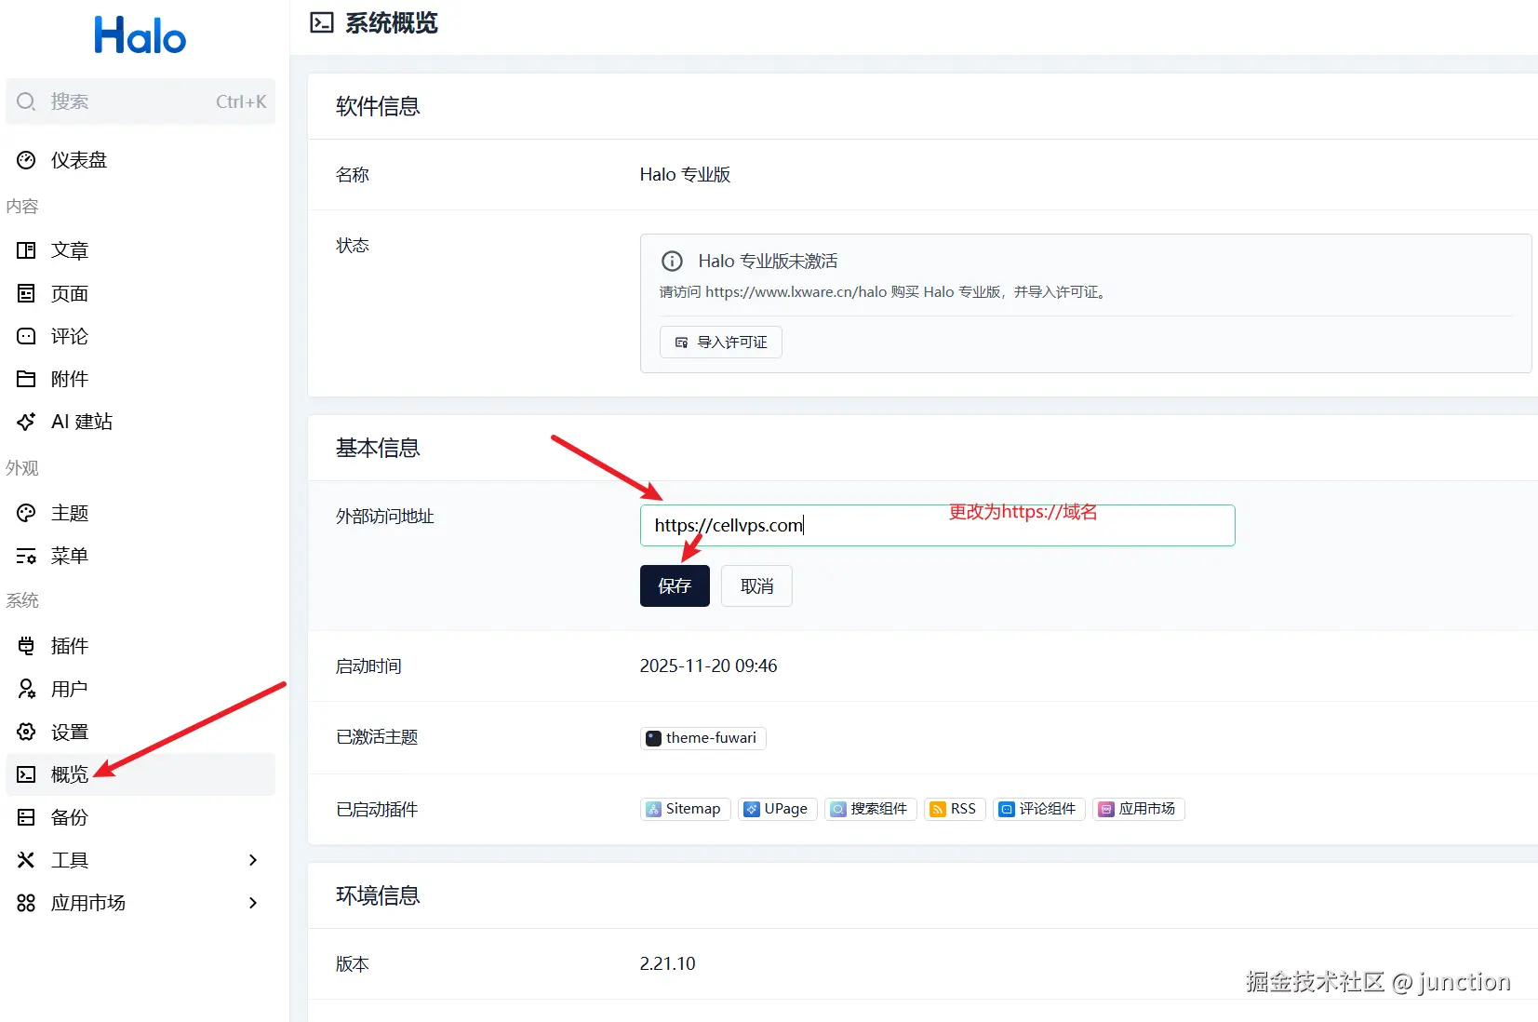Screen dimensions: 1538x1022
Task: Click the RSS plugin icon
Action: [x=938, y=809]
